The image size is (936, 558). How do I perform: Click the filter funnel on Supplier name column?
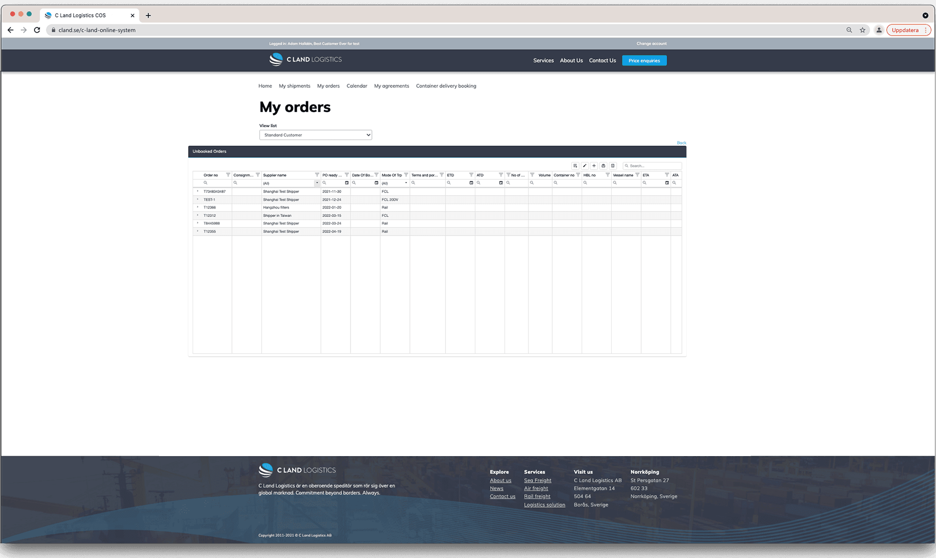click(x=317, y=175)
